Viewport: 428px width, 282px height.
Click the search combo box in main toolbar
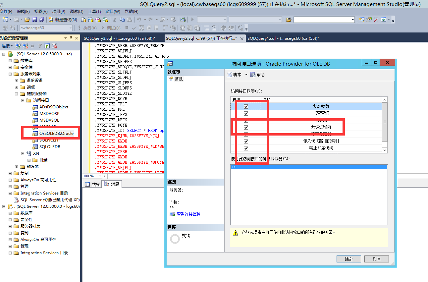click(324, 20)
